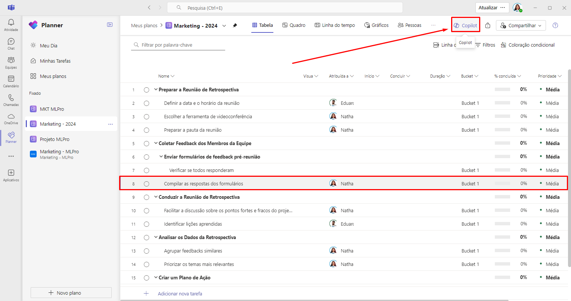Open Filtros
This screenshot has width=571, height=301.
click(x=485, y=45)
